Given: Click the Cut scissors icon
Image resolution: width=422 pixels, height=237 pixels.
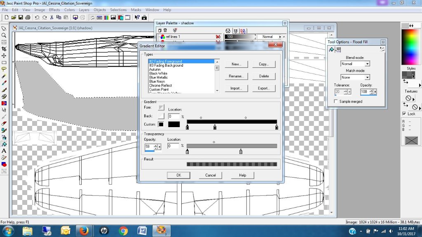Looking at the screenshot, I should click(52, 18).
